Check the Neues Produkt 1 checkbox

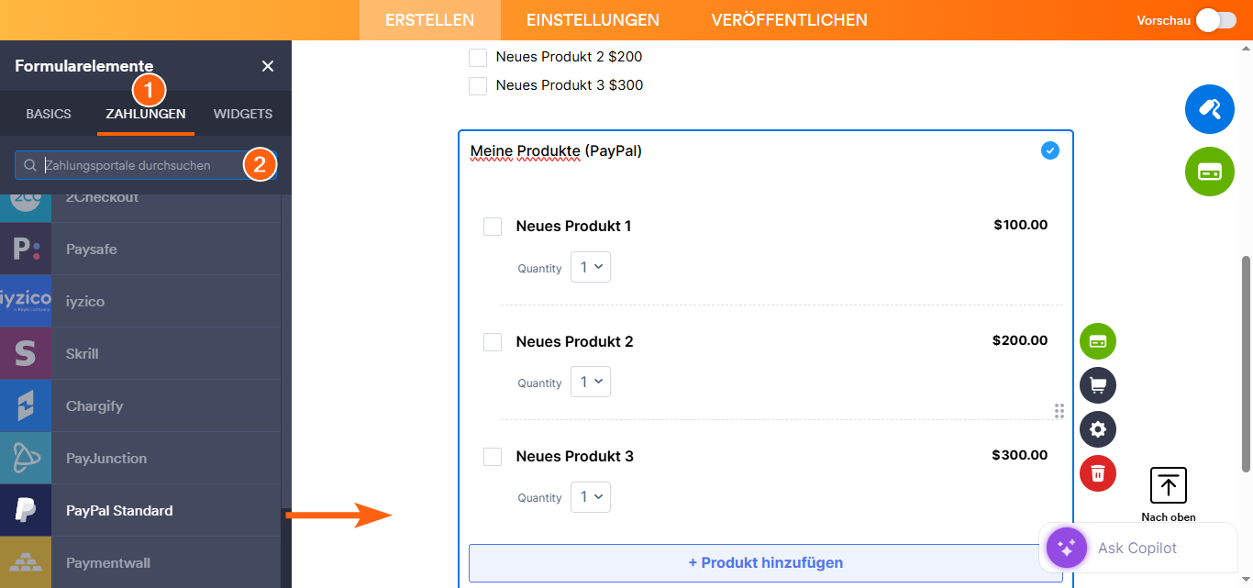pos(493,226)
